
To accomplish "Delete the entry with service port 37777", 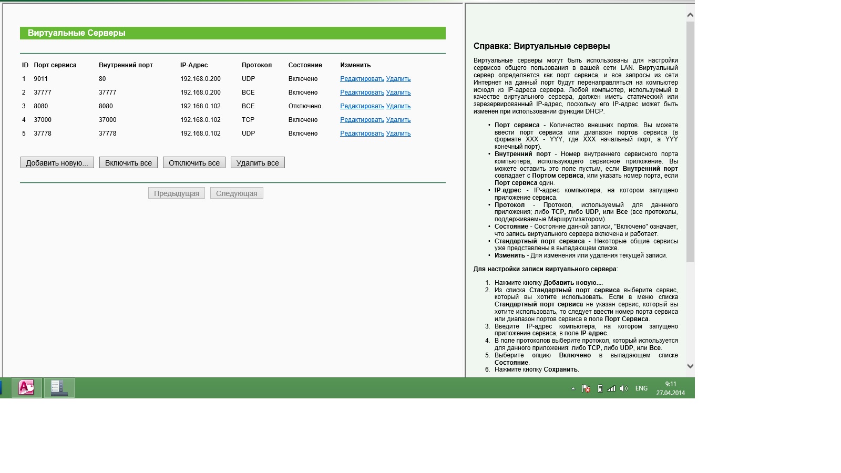I will click(x=398, y=92).
